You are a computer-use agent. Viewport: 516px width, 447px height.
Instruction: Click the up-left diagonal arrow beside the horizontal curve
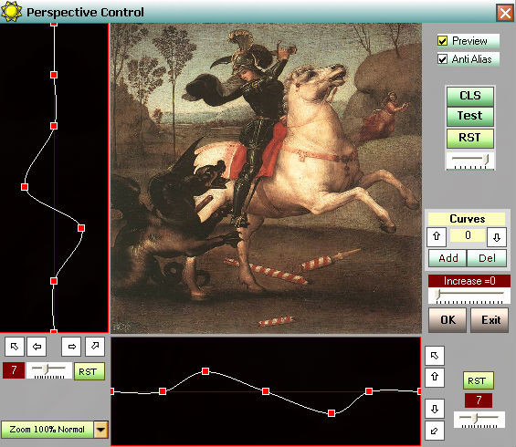click(x=435, y=356)
